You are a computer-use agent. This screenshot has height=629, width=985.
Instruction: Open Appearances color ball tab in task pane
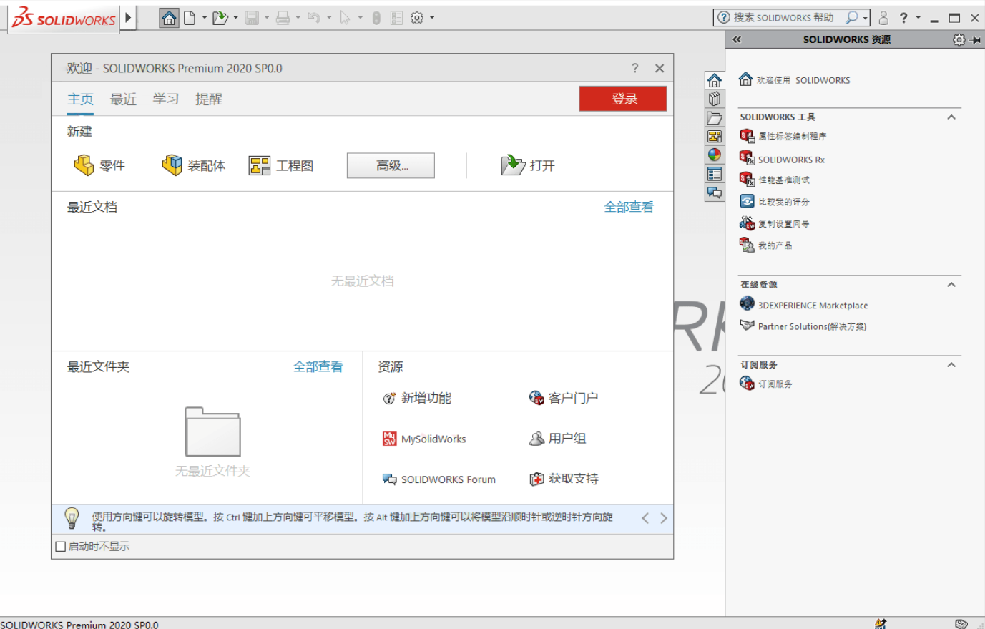715,155
